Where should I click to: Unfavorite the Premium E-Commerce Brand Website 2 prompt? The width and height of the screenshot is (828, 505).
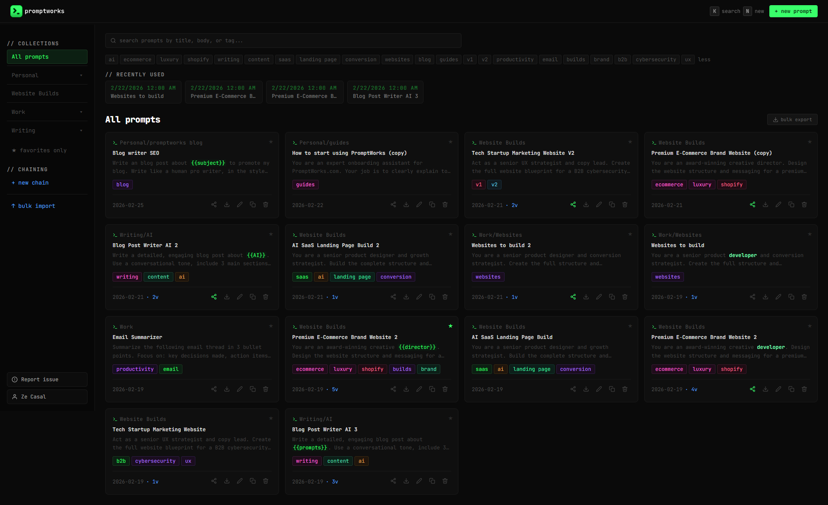click(x=451, y=326)
